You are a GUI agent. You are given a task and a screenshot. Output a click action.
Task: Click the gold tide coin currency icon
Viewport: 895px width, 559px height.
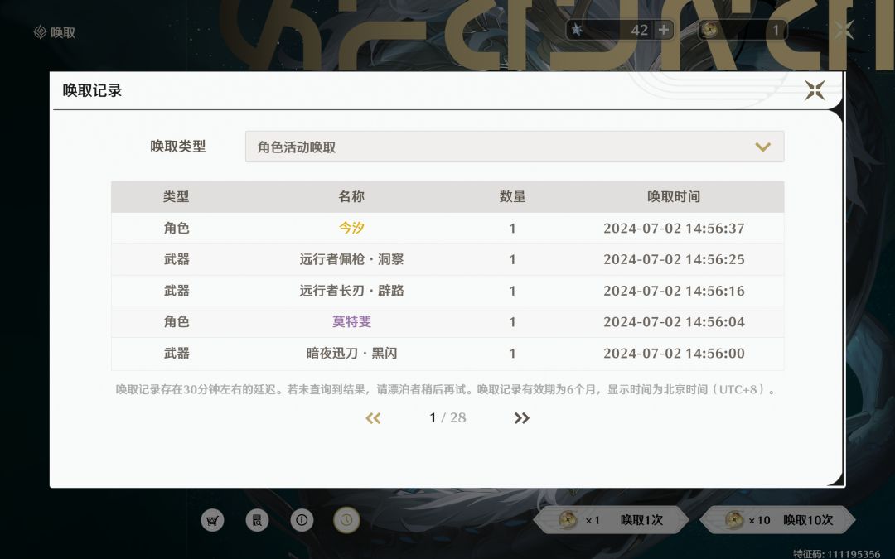point(709,30)
